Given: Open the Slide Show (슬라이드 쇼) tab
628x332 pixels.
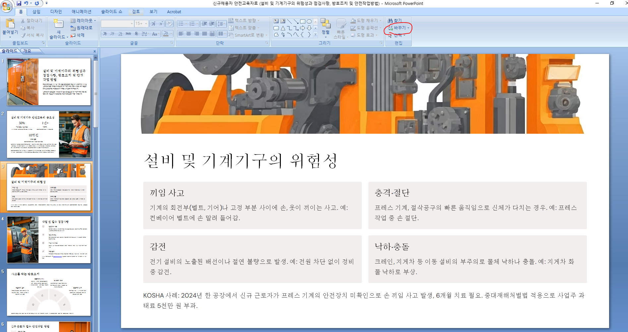Looking at the screenshot, I should [112, 12].
